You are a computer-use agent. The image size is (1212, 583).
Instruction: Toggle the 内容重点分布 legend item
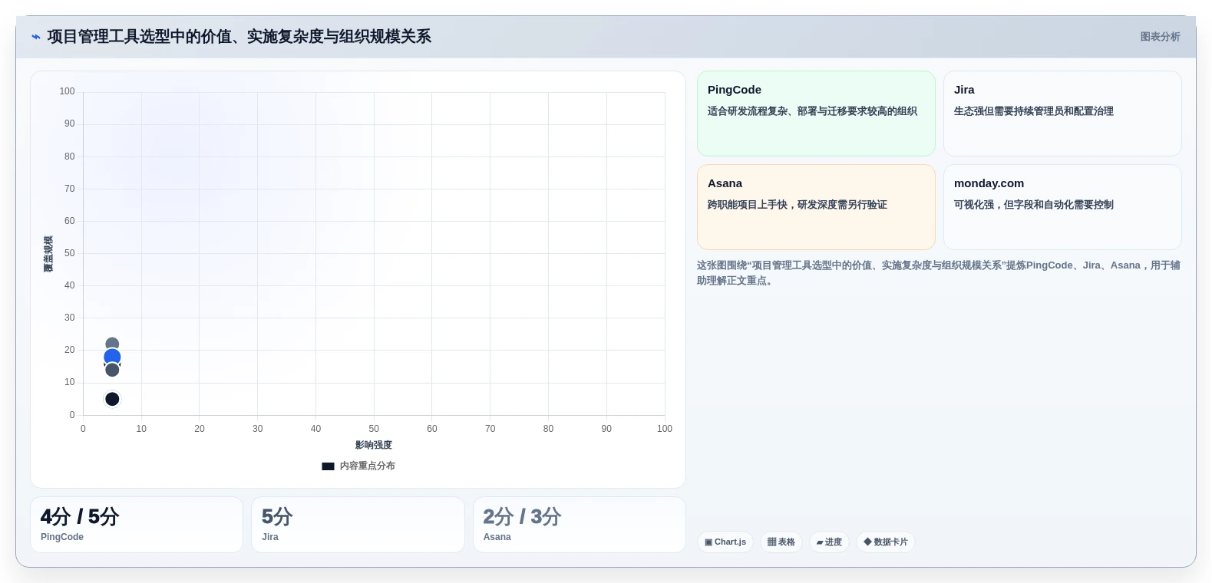(x=358, y=466)
